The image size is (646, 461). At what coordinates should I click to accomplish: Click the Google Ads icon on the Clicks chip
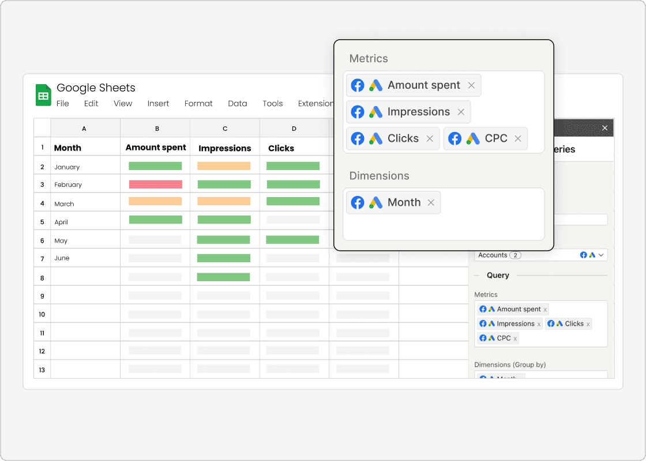pos(377,138)
